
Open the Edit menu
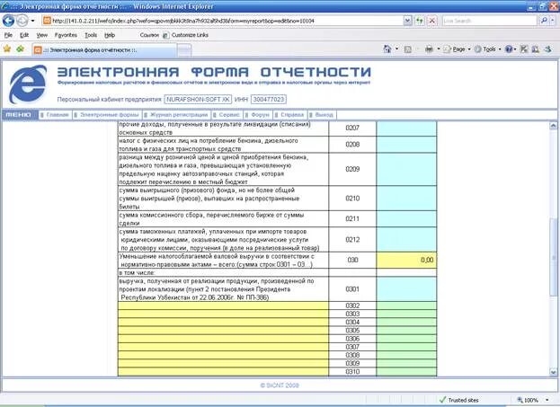[x=24, y=35]
